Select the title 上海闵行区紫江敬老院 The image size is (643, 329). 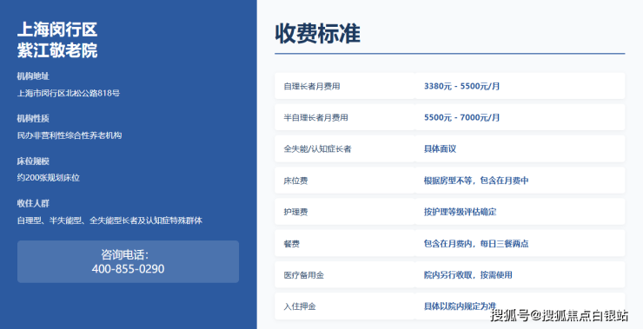tap(57, 40)
